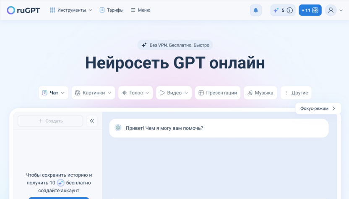Click the play icon on Видео tab
The width and height of the screenshot is (349, 199).
[x=162, y=93]
